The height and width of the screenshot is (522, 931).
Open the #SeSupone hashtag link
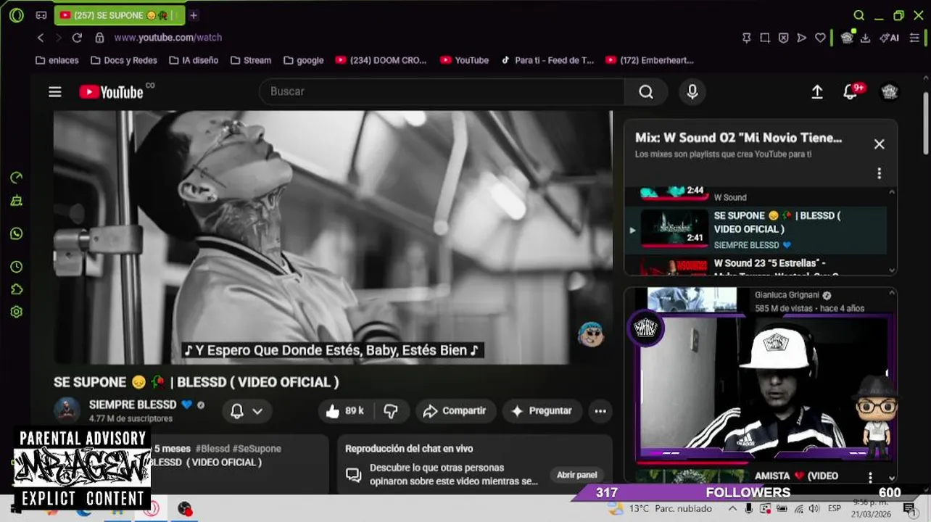257,449
